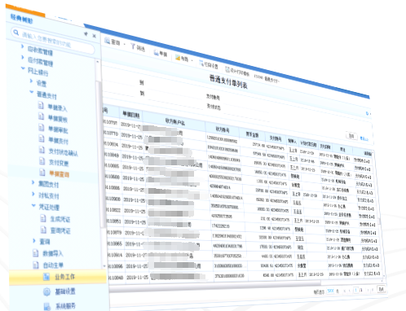406x311 pixels.
Task: Select the 业务工作 panel icon
Action: [46, 277]
